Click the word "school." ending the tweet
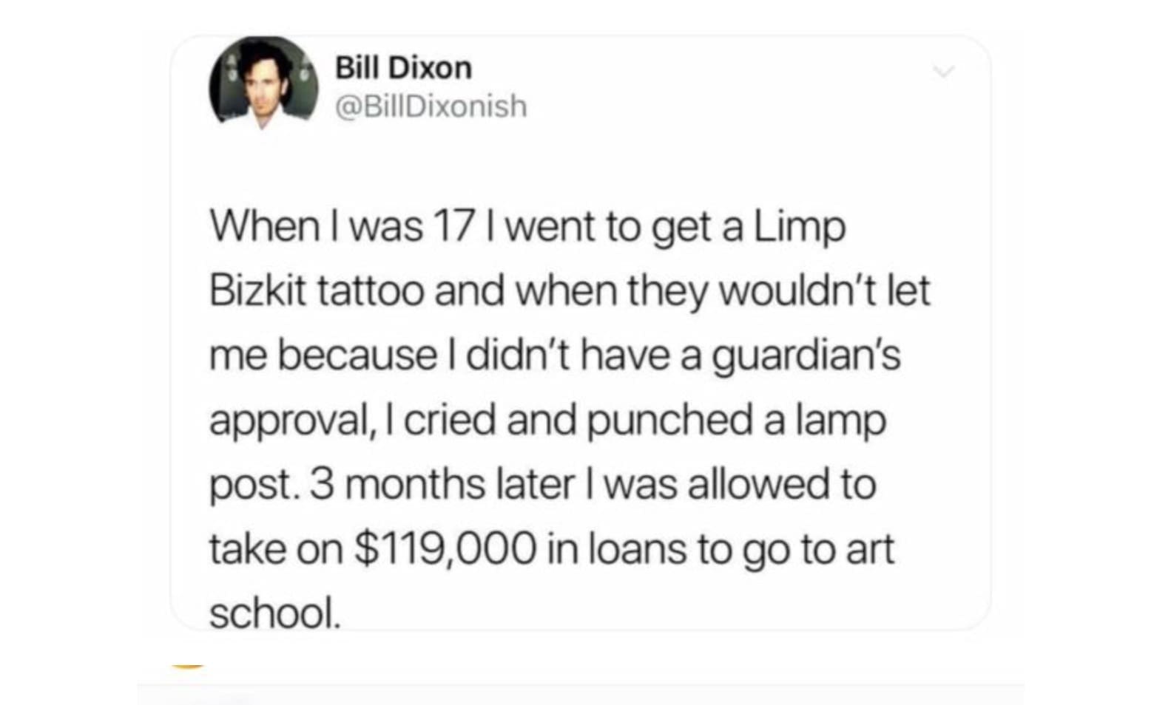1154x705 pixels. coord(275,614)
